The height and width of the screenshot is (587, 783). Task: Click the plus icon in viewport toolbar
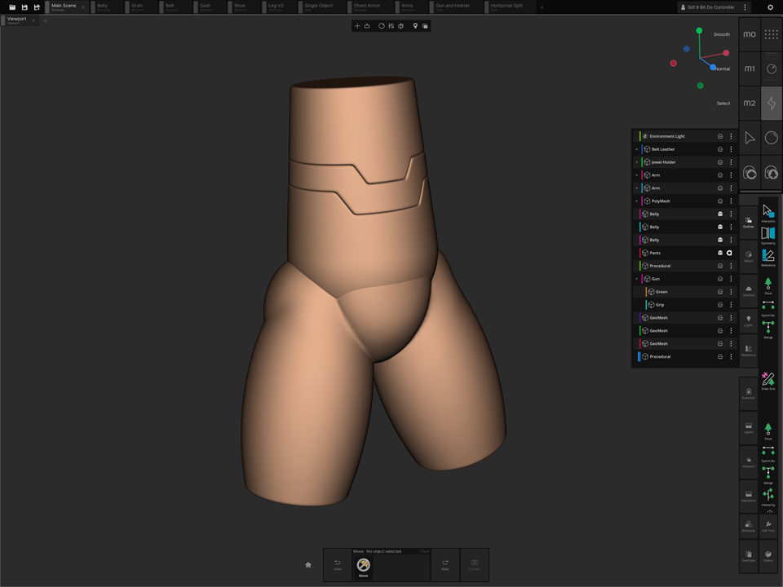357,26
